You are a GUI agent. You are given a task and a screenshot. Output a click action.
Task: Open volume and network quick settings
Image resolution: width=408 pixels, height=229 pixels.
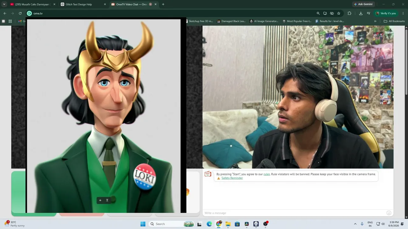tap(381, 224)
